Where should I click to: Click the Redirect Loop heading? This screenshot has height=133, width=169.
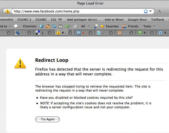click(52, 60)
